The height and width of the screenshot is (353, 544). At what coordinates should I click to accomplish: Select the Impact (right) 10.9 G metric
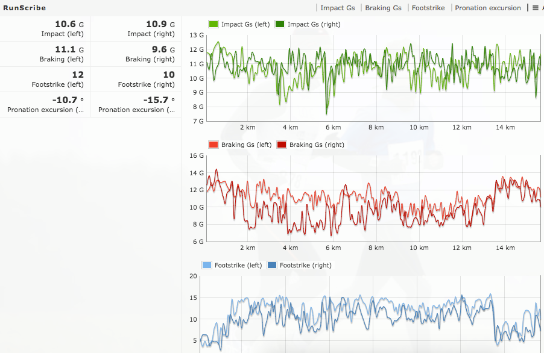pos(136,29)
